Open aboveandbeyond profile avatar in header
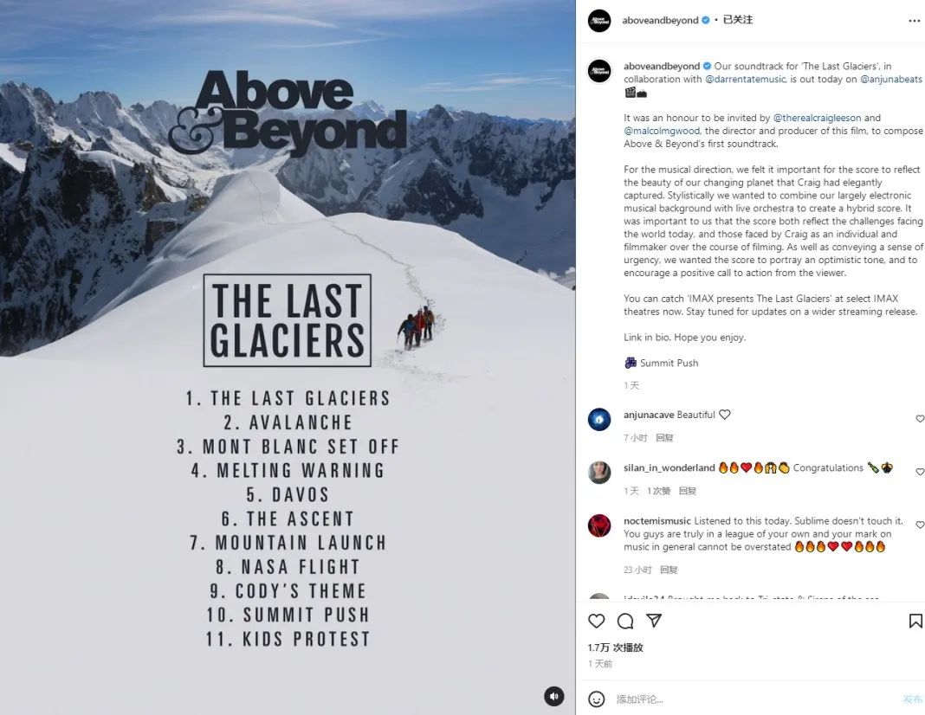925x715 pixels. 599,21
